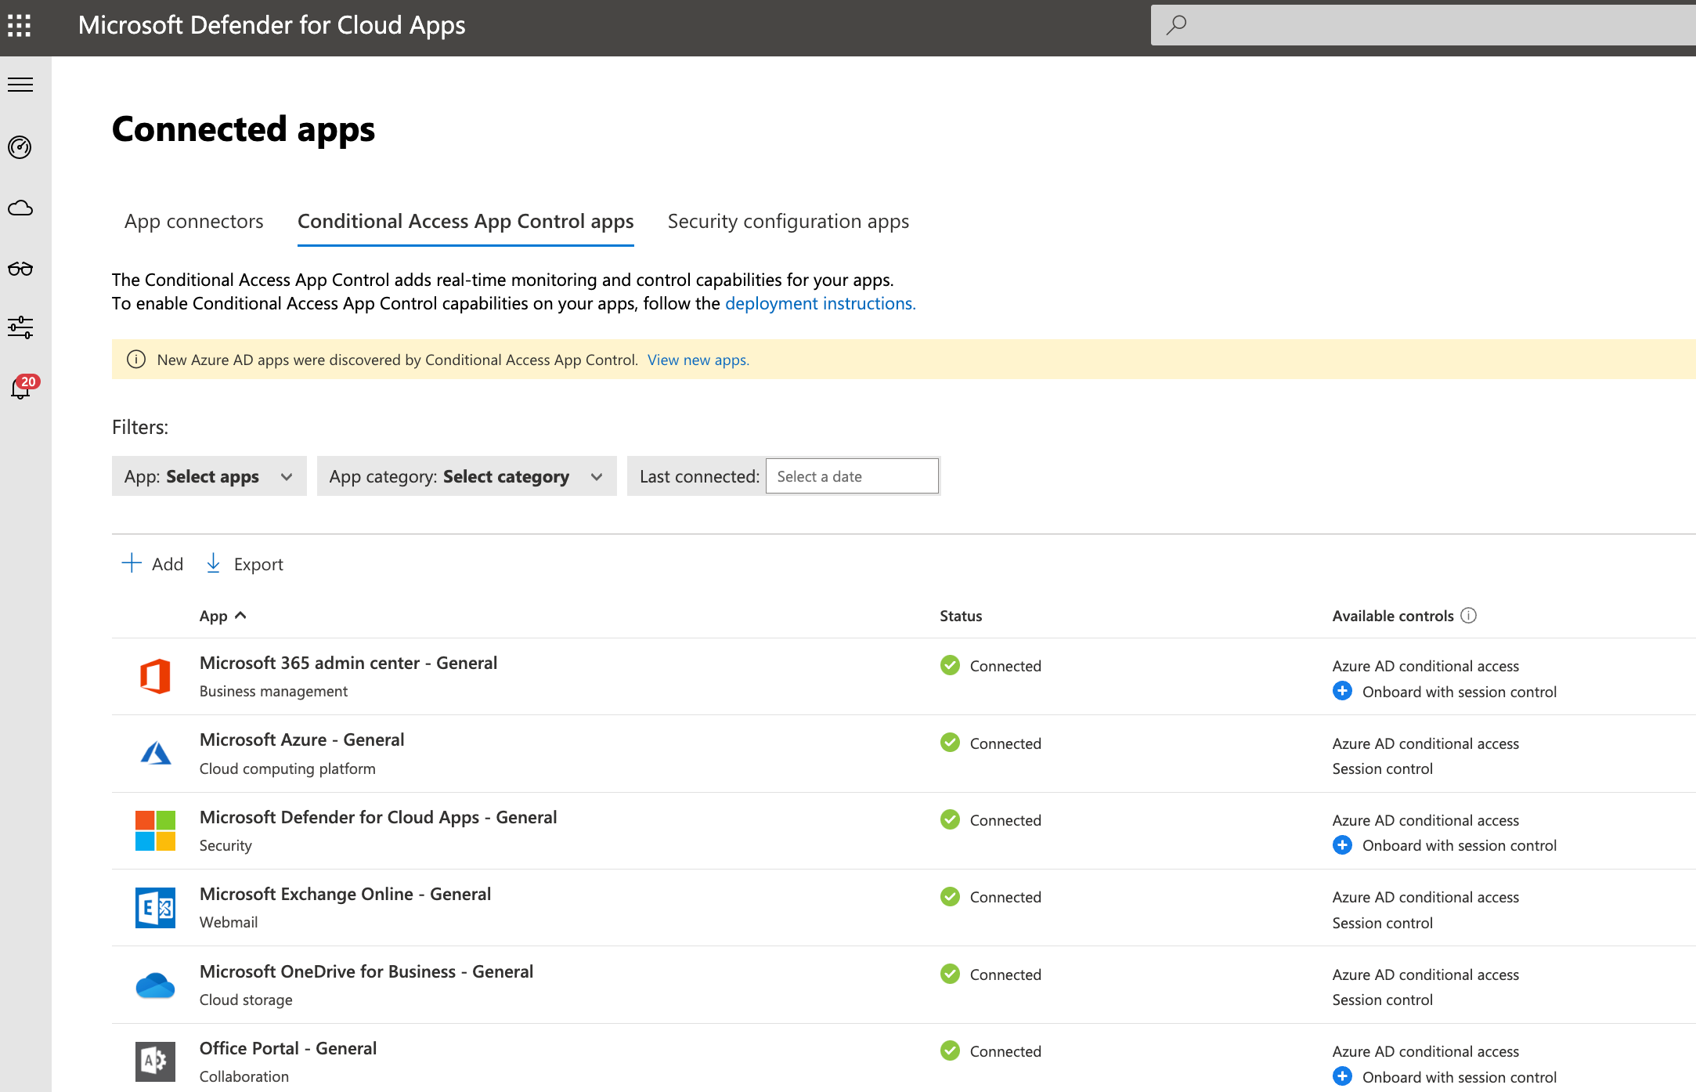Open the App category: Select category dropdown
Viewport: 1696px width, 1092px height.
(x=467, y=476)
